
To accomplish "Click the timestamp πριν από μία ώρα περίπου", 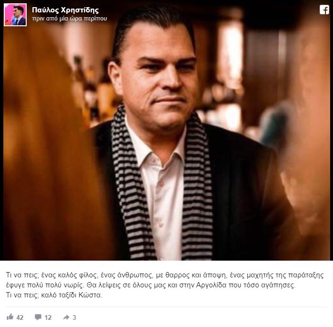I will click(70, 19).
